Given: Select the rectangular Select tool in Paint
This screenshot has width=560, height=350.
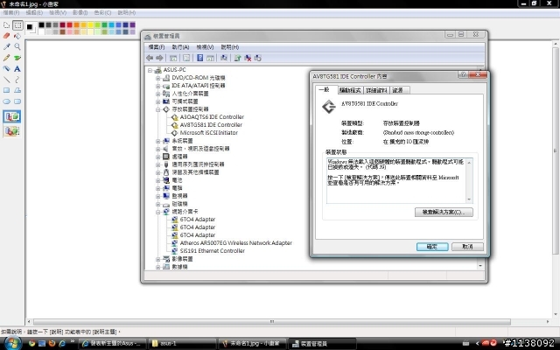Looking at the screenshot, I should pyautogui.click(x=17, y=25).
